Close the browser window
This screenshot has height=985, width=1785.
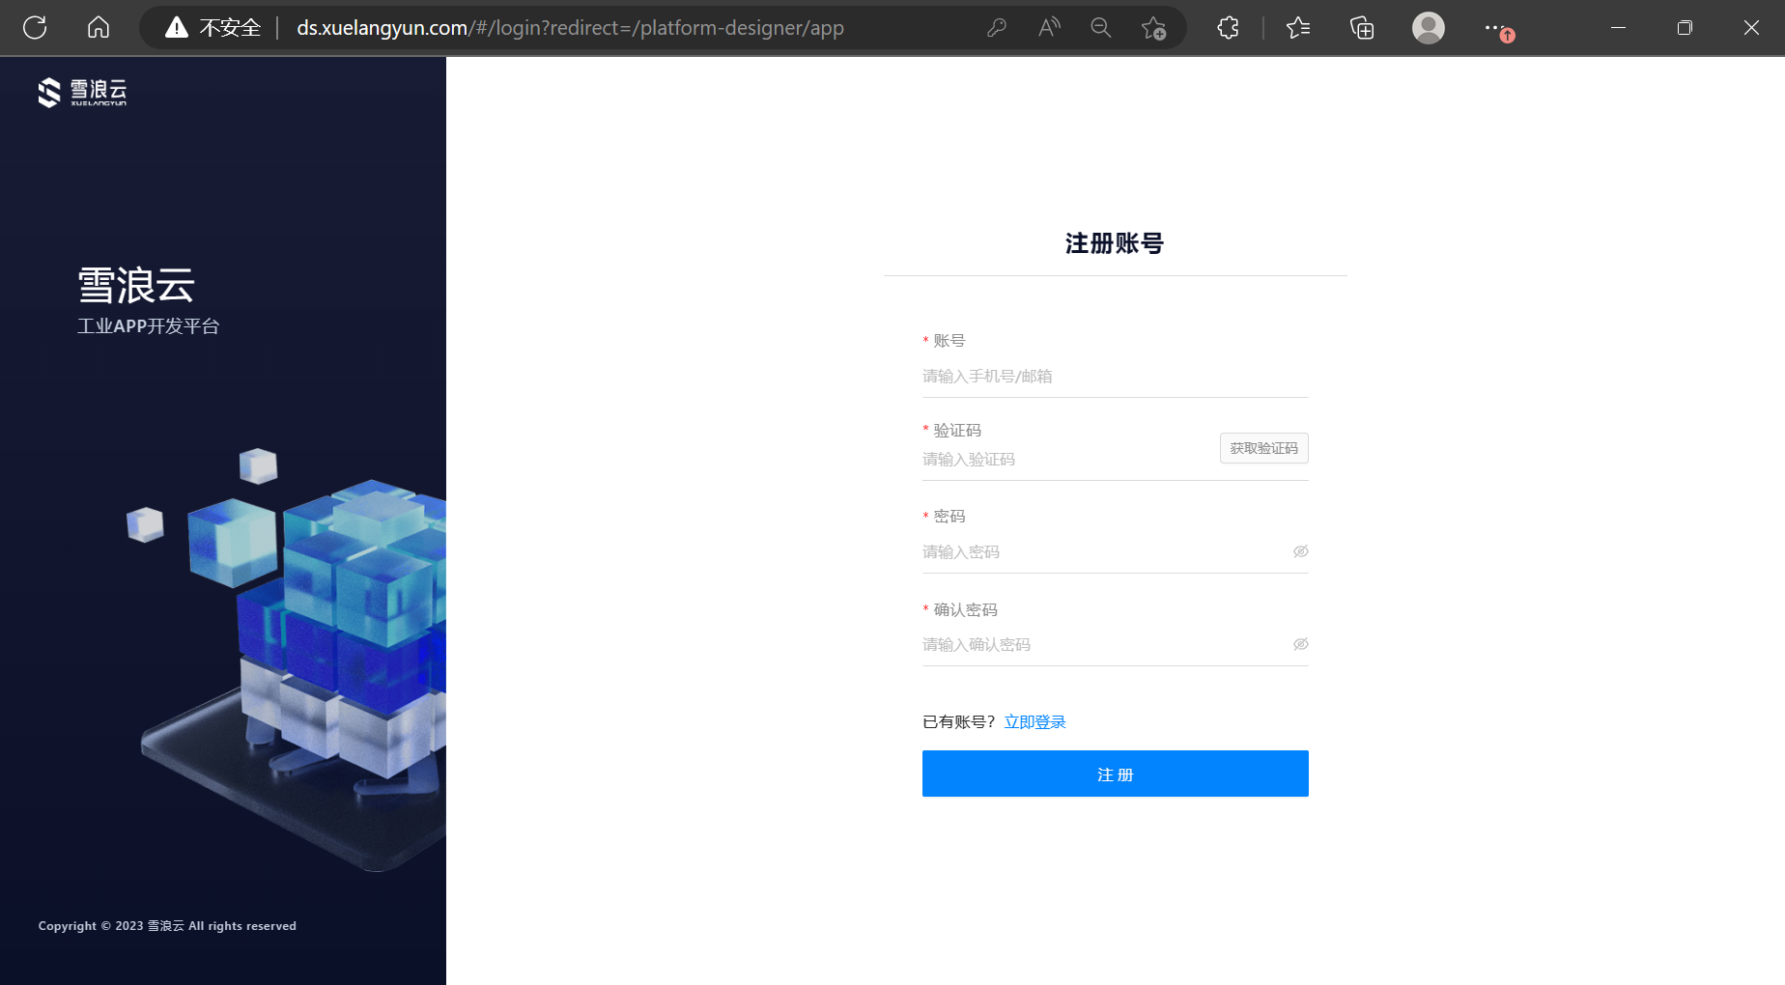coord(1751,28)
